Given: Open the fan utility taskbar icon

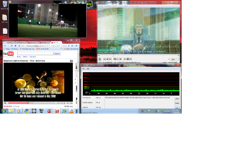Looking at the screenshot, I should point(34,111).
